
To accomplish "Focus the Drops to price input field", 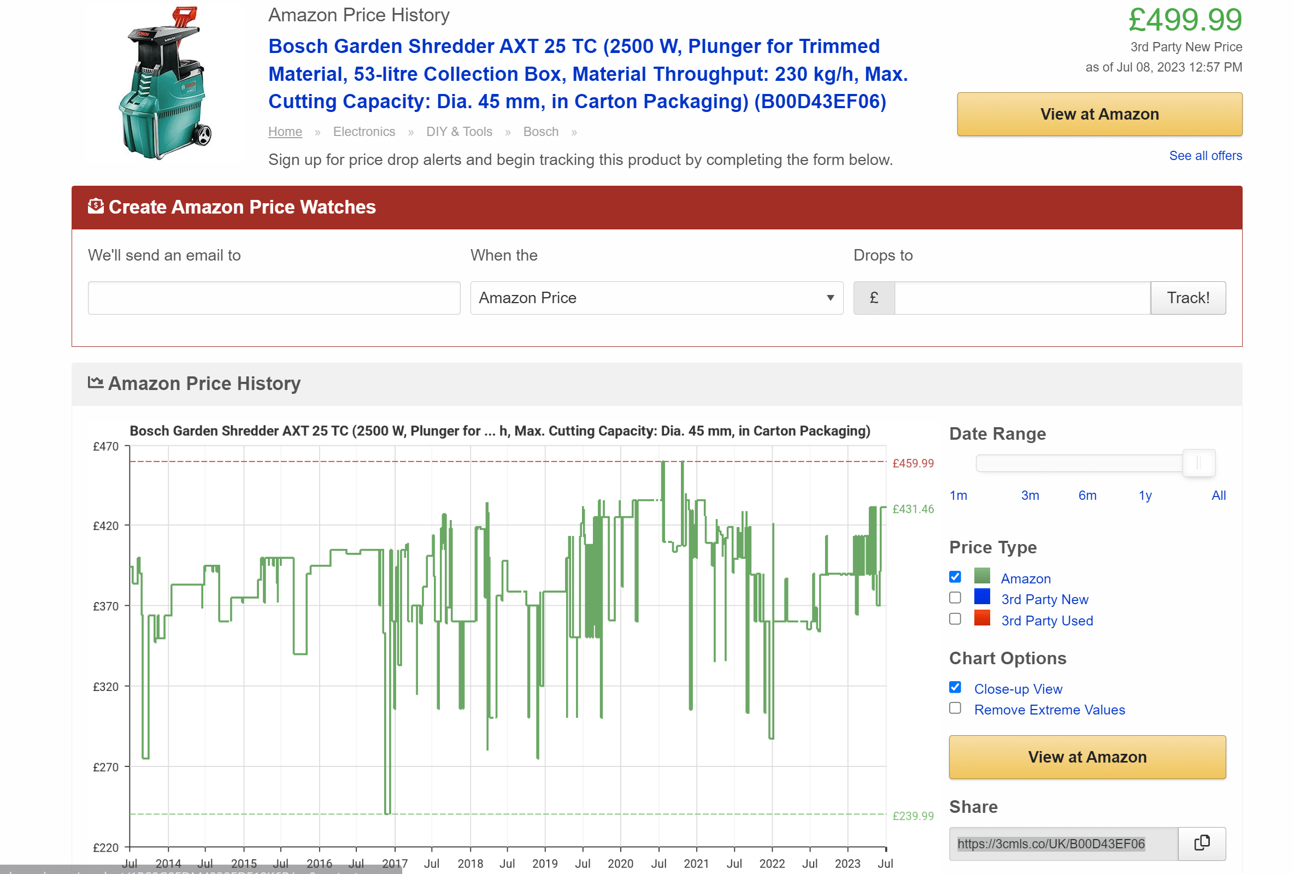I will (1022, 298).
